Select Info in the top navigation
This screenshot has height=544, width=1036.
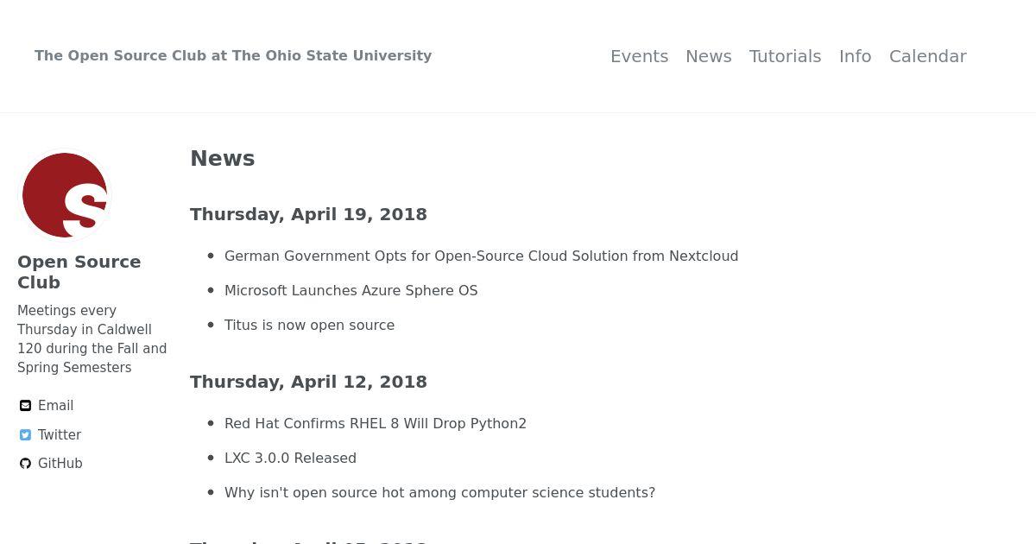[x=855, y=56]
